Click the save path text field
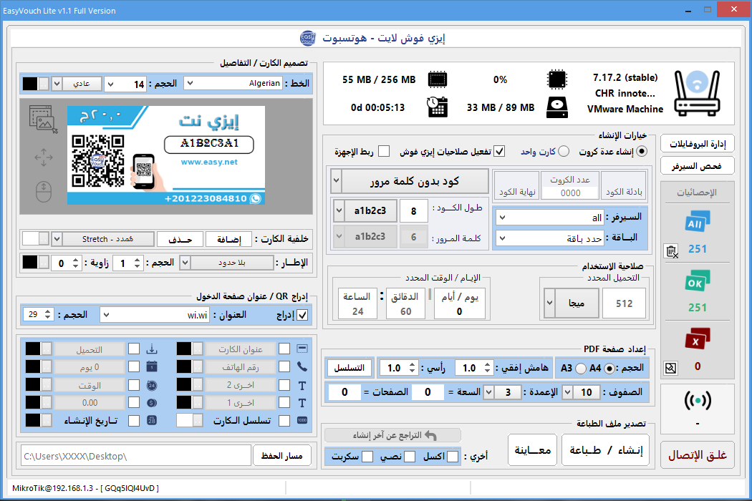 pyautogui.click(x=136, y=455)
